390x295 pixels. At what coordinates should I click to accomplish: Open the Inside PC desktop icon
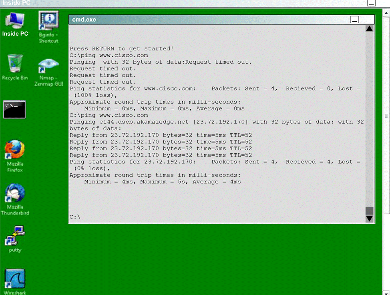click(15, 22)
